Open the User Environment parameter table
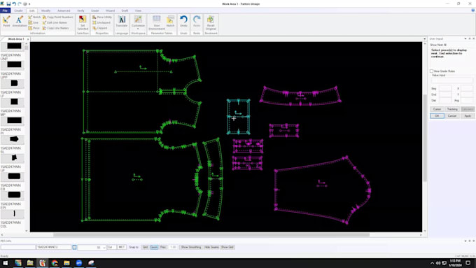Viewport: 476px width, 268px height. 157,23
